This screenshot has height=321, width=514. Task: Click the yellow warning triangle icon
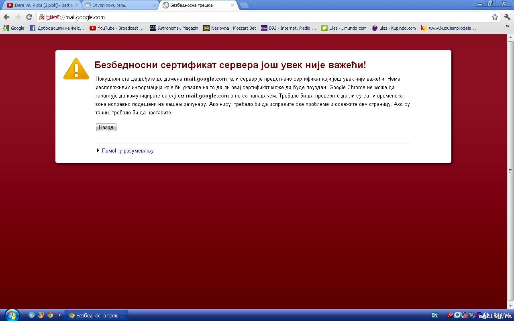click(76, 69)
